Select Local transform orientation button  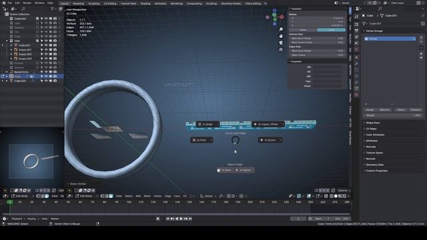point(332,30)
